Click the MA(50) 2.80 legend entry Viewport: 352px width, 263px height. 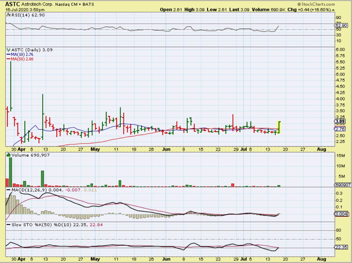(x=20, y=59)
